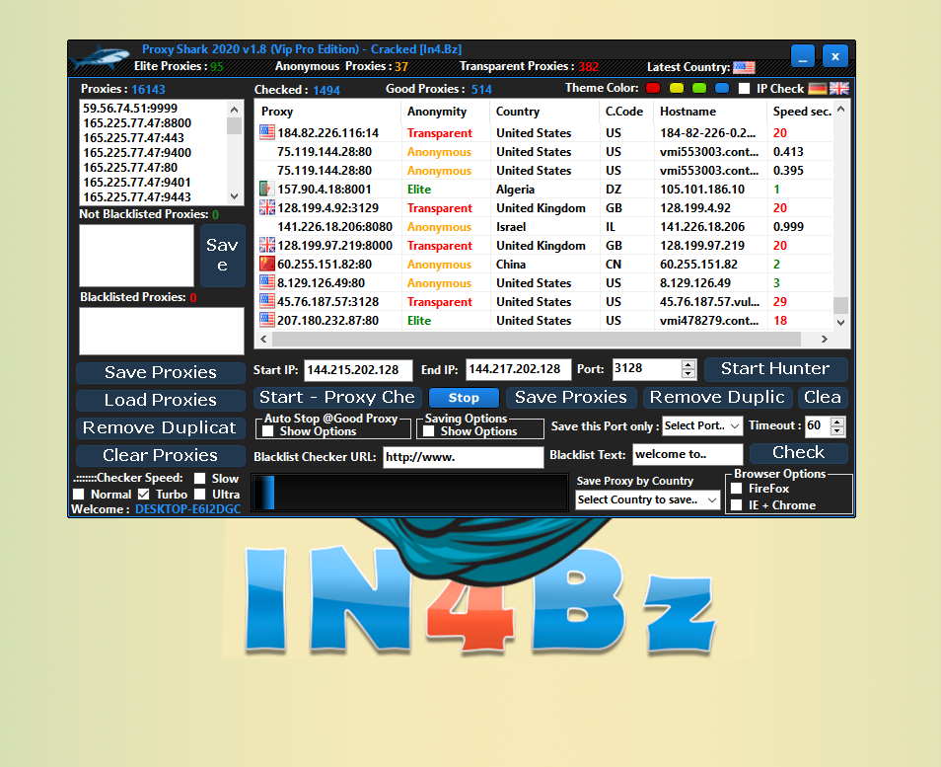Screen dimensions: 941x767
Task: Click the Blacklist Text field
Action: [x=688, y=454]
